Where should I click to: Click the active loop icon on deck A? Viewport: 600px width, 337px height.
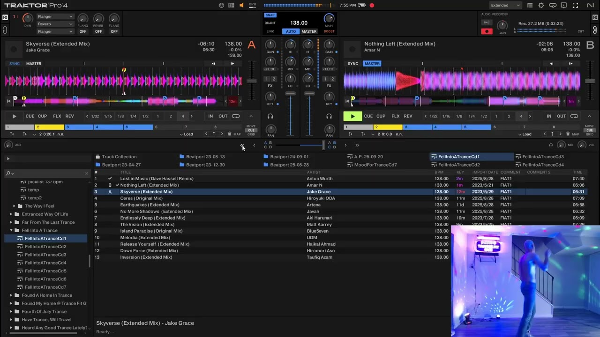click(x=236, y=116)
